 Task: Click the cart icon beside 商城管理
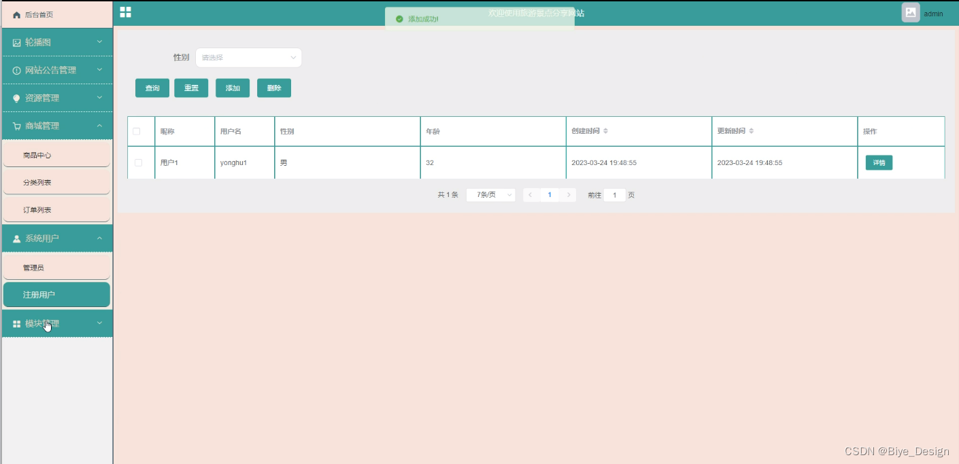(x=17, y=126)
